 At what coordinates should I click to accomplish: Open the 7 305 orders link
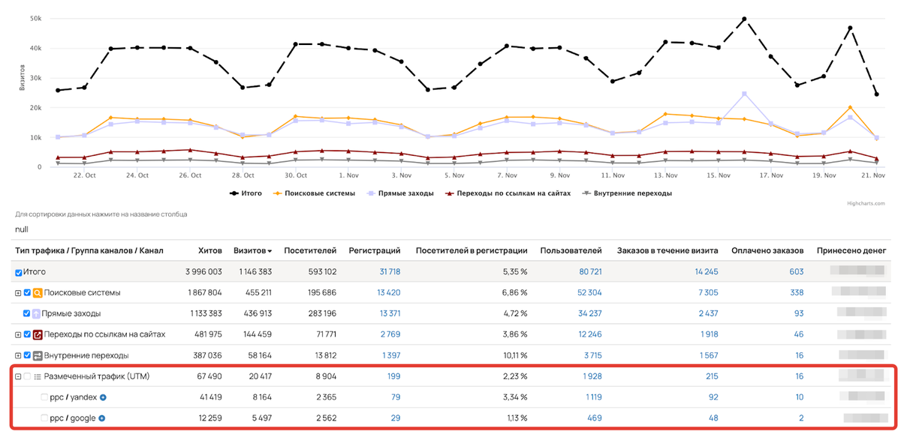point(709,293)
